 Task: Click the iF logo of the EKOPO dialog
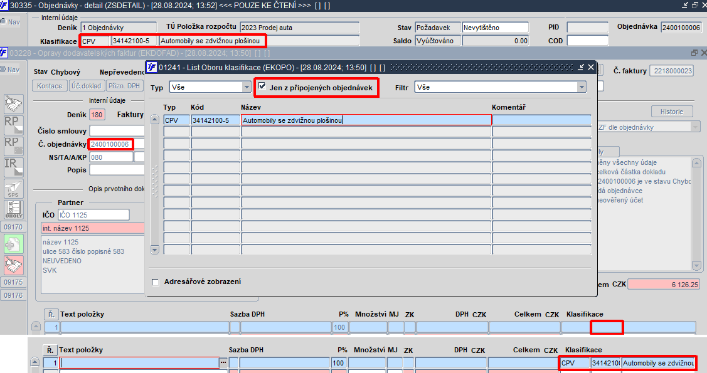[152, 67]
